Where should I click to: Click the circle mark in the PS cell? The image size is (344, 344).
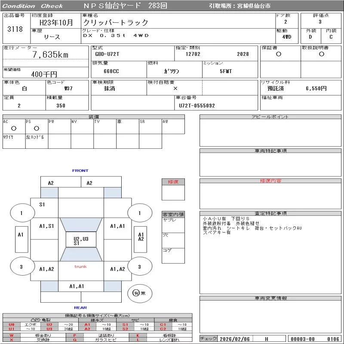click(x=37, y=128)
